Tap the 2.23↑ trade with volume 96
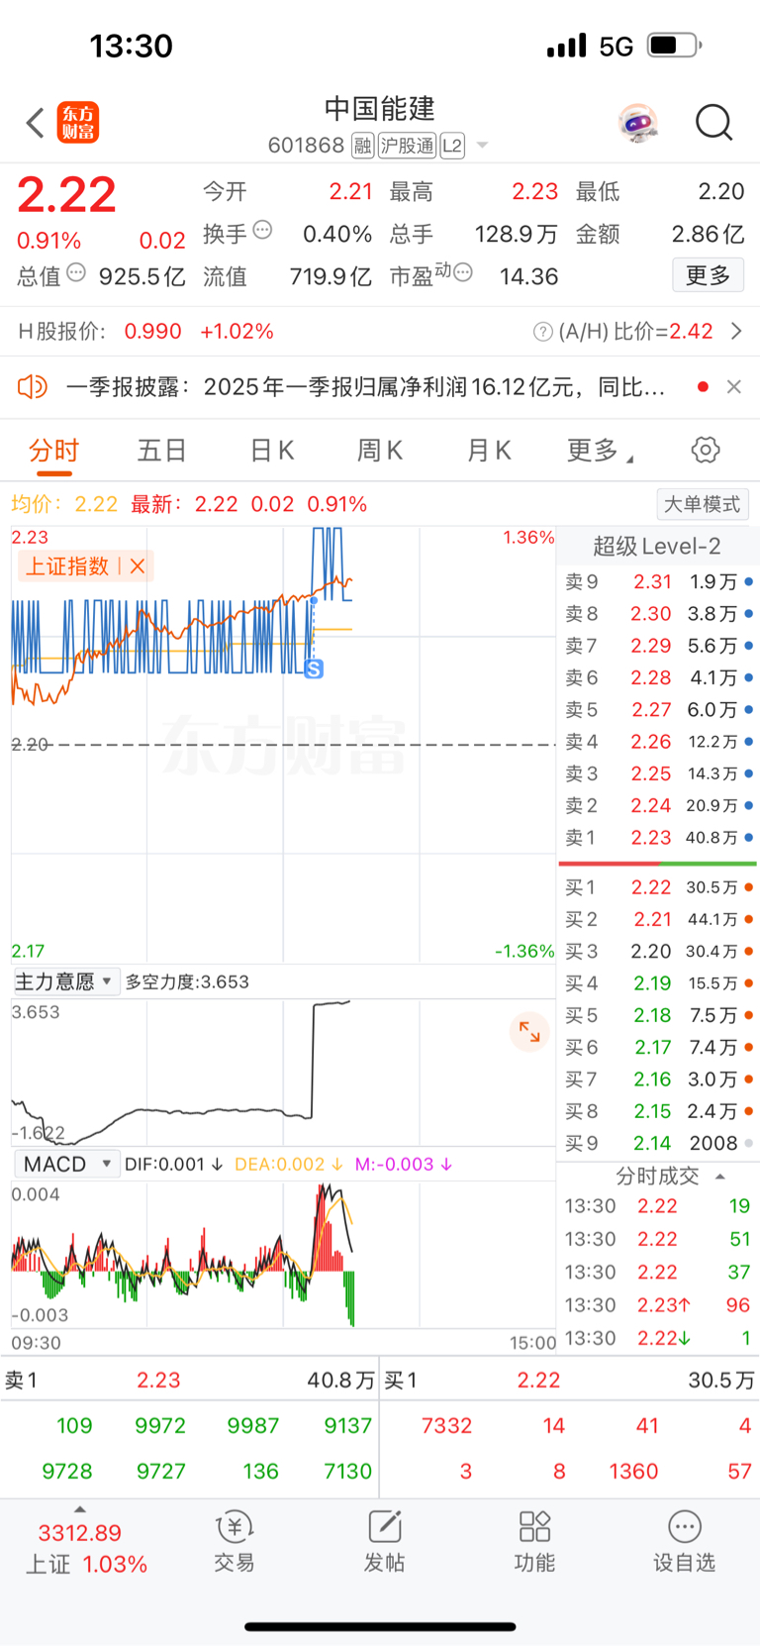Viewport: 760px width, 1646px height. pyautogui.click(x=657, y=1305)
